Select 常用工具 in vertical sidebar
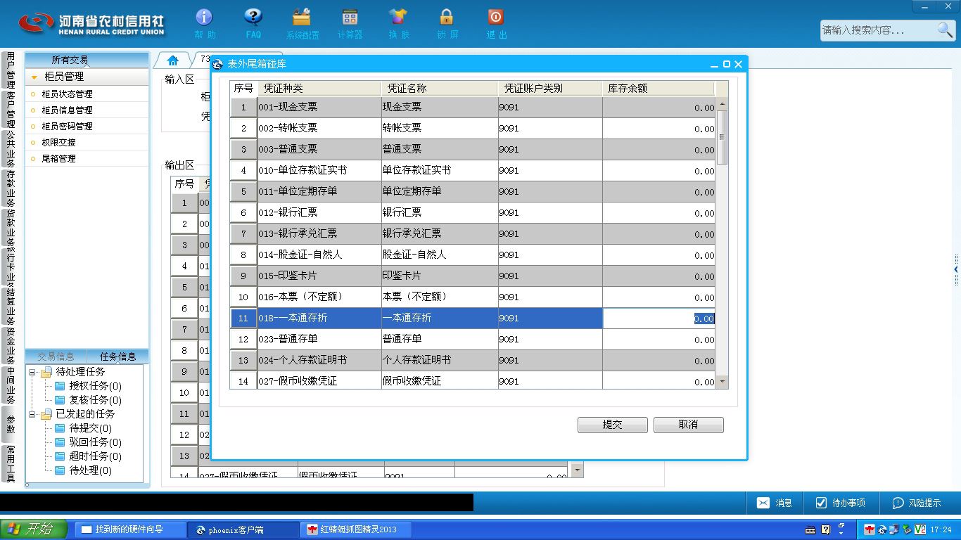Image resolution: width=961 pixels, height=540 pixels. (11, 464)
